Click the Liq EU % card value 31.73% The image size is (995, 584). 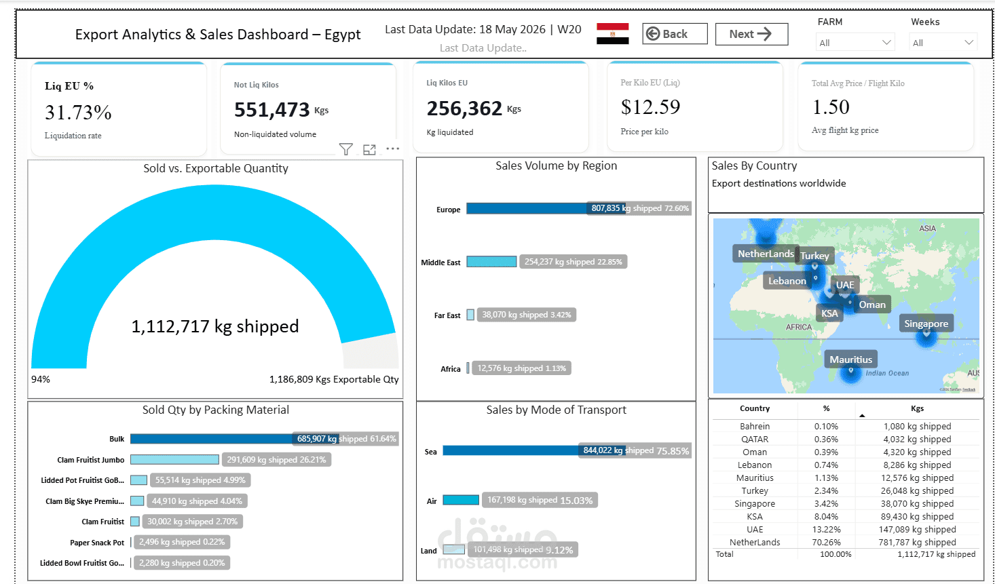pyautogui.click(x=78, y=112)
